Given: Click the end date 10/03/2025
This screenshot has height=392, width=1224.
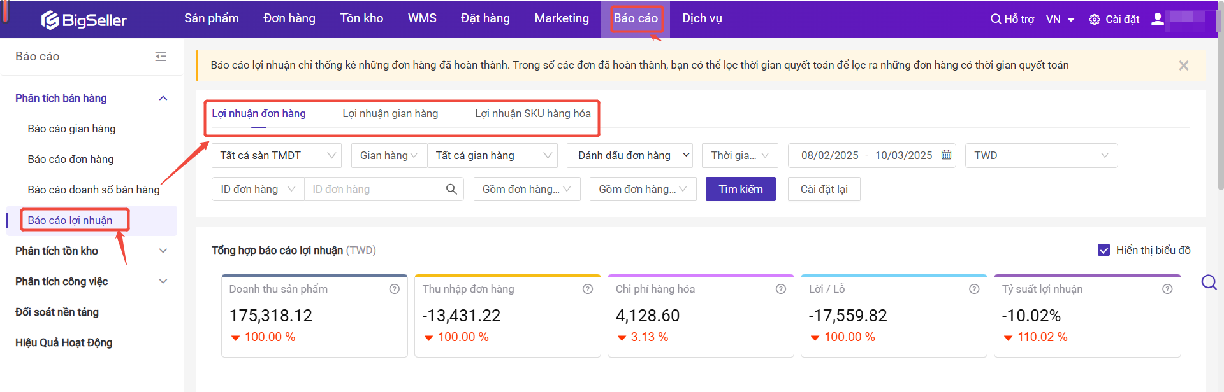Looking at the screenshot, I should (903, 155).
